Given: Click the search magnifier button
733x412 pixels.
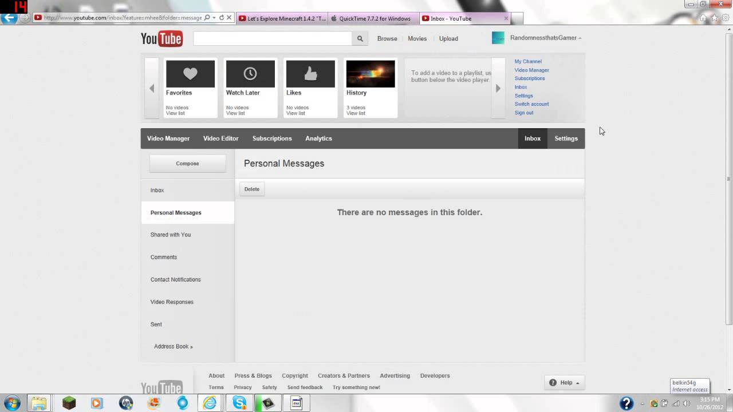Looking at the screenshot, I should pos(360,38).
